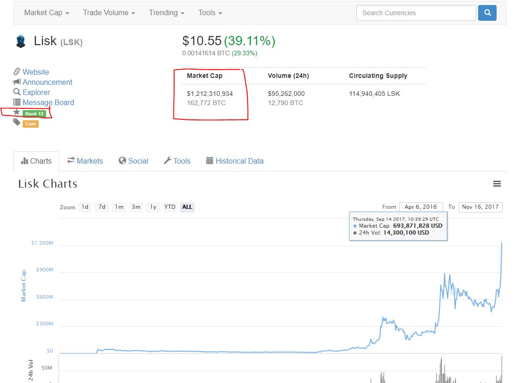Click the $300M axis label
Screen dimensions: 527x383
click(44, 324)
